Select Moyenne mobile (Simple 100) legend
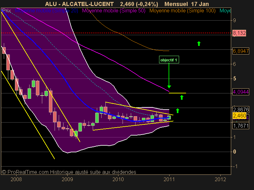Viewport: 254px width, 190px height. 182,11
